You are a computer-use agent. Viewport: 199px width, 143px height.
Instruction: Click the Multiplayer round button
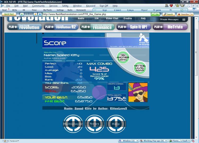pyautogui.click(x=73, y=124)
